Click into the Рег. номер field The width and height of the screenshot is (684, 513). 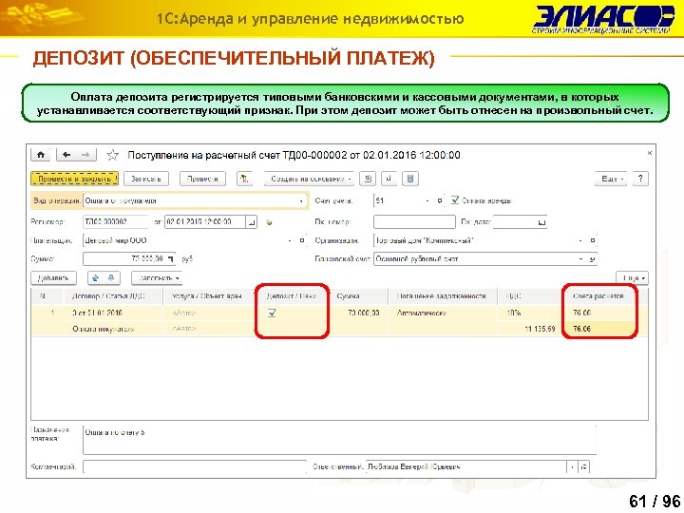tap(116, 222)
